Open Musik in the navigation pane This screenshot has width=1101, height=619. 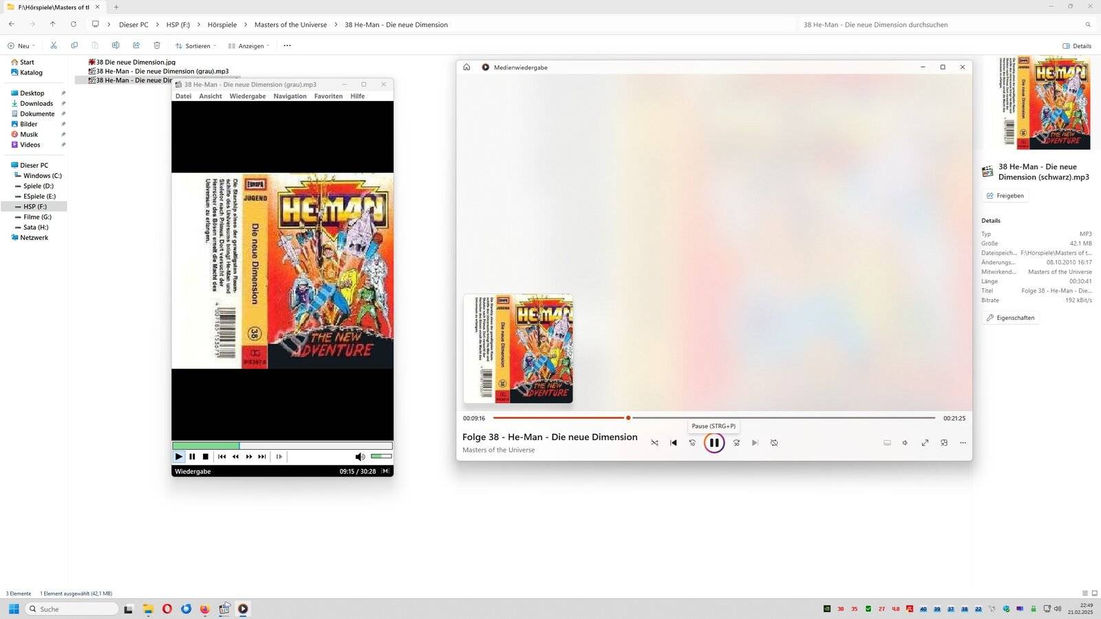point(29,134)
